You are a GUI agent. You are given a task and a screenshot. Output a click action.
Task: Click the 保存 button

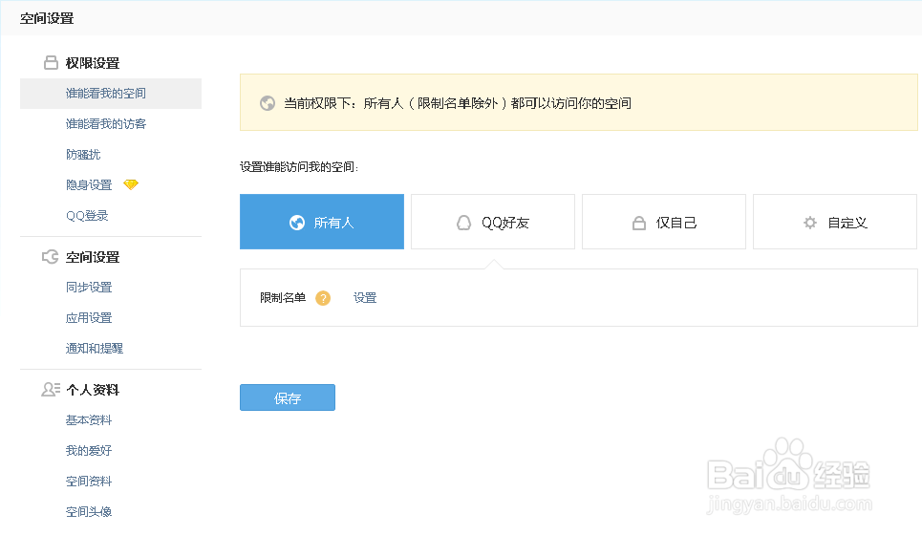(x=288, y=397)
